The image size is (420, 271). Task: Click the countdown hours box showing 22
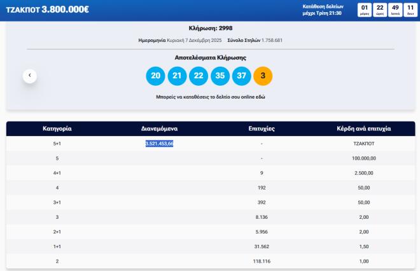tap(380, 10)
